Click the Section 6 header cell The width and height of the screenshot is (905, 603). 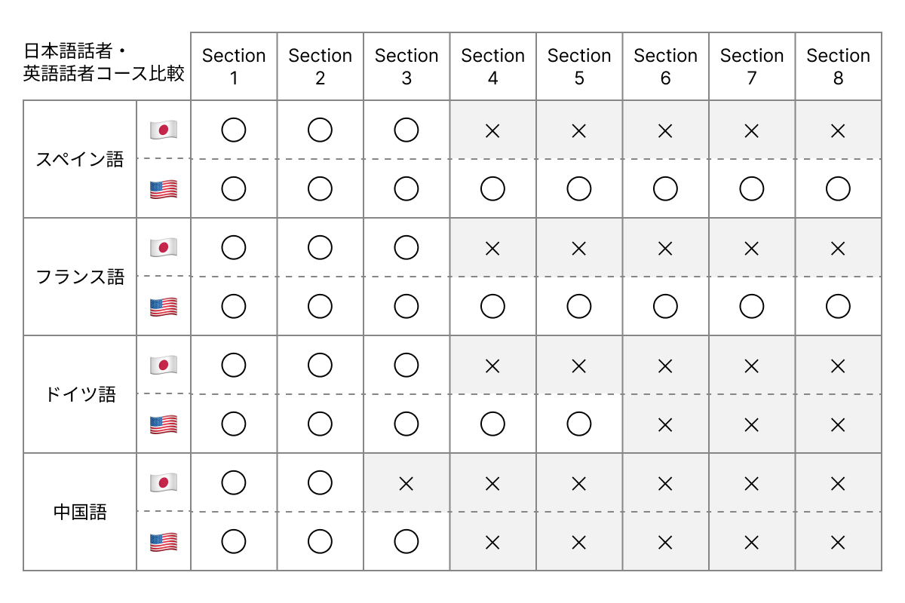click(665, 66)
